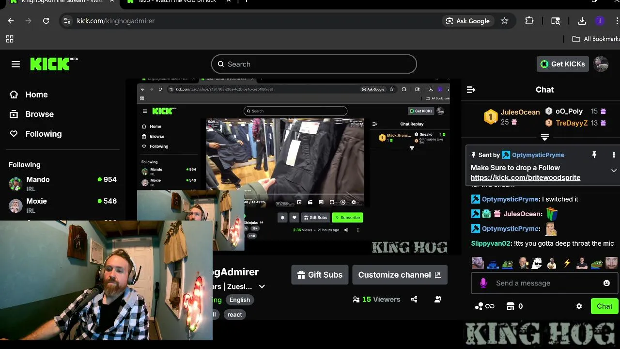The image size is (620, 349).
Task: Open the browser downloads icon
Action: click(582, 21)
